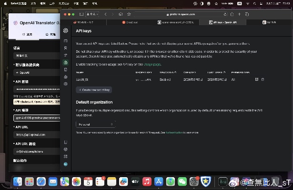The width and height of the screenshot is (293, 190).
Task: Switch to the openai-translator tab
Action: [x=176, y=22]
